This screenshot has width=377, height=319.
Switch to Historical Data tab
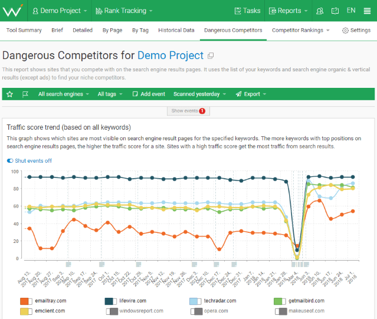(176, 30)
